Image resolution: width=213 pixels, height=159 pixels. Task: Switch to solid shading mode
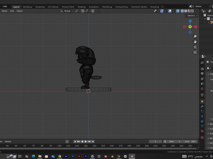pos(185,11)
